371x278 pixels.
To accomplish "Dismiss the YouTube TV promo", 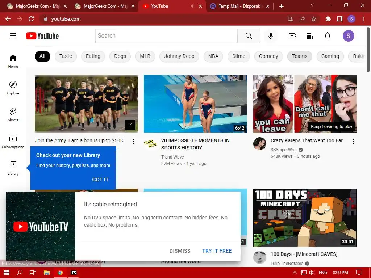I will 180,251.
